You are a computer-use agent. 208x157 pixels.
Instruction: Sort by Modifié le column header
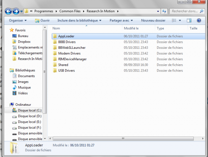pyautogui.click(x=131, y=28)
